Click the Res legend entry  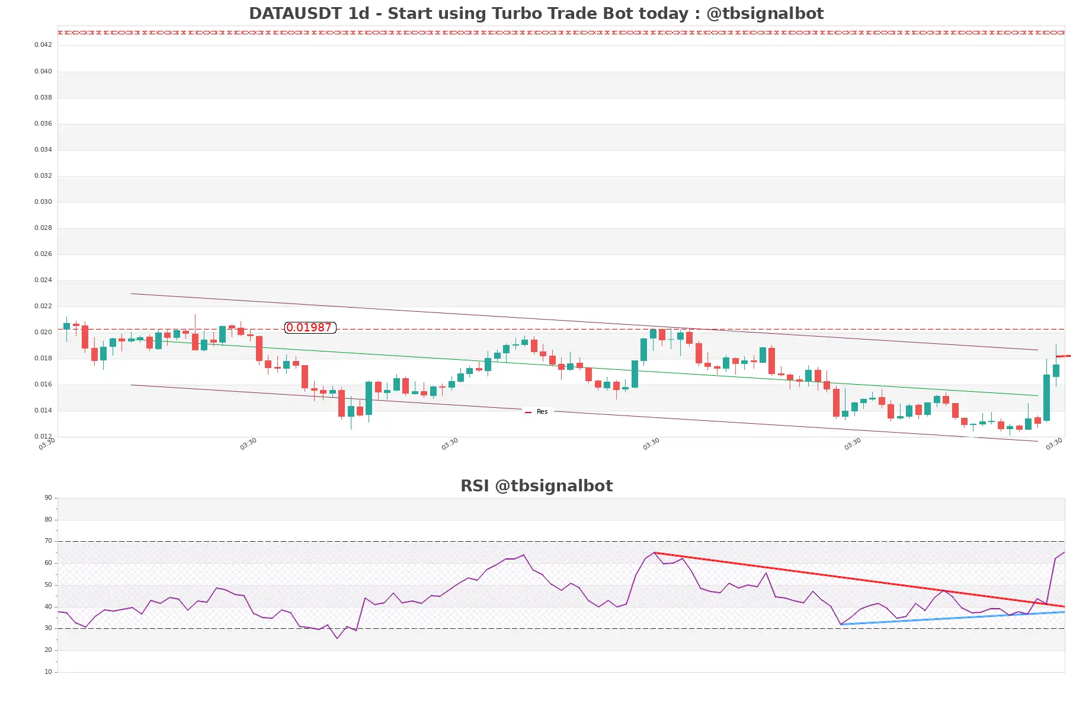(537, 412)
